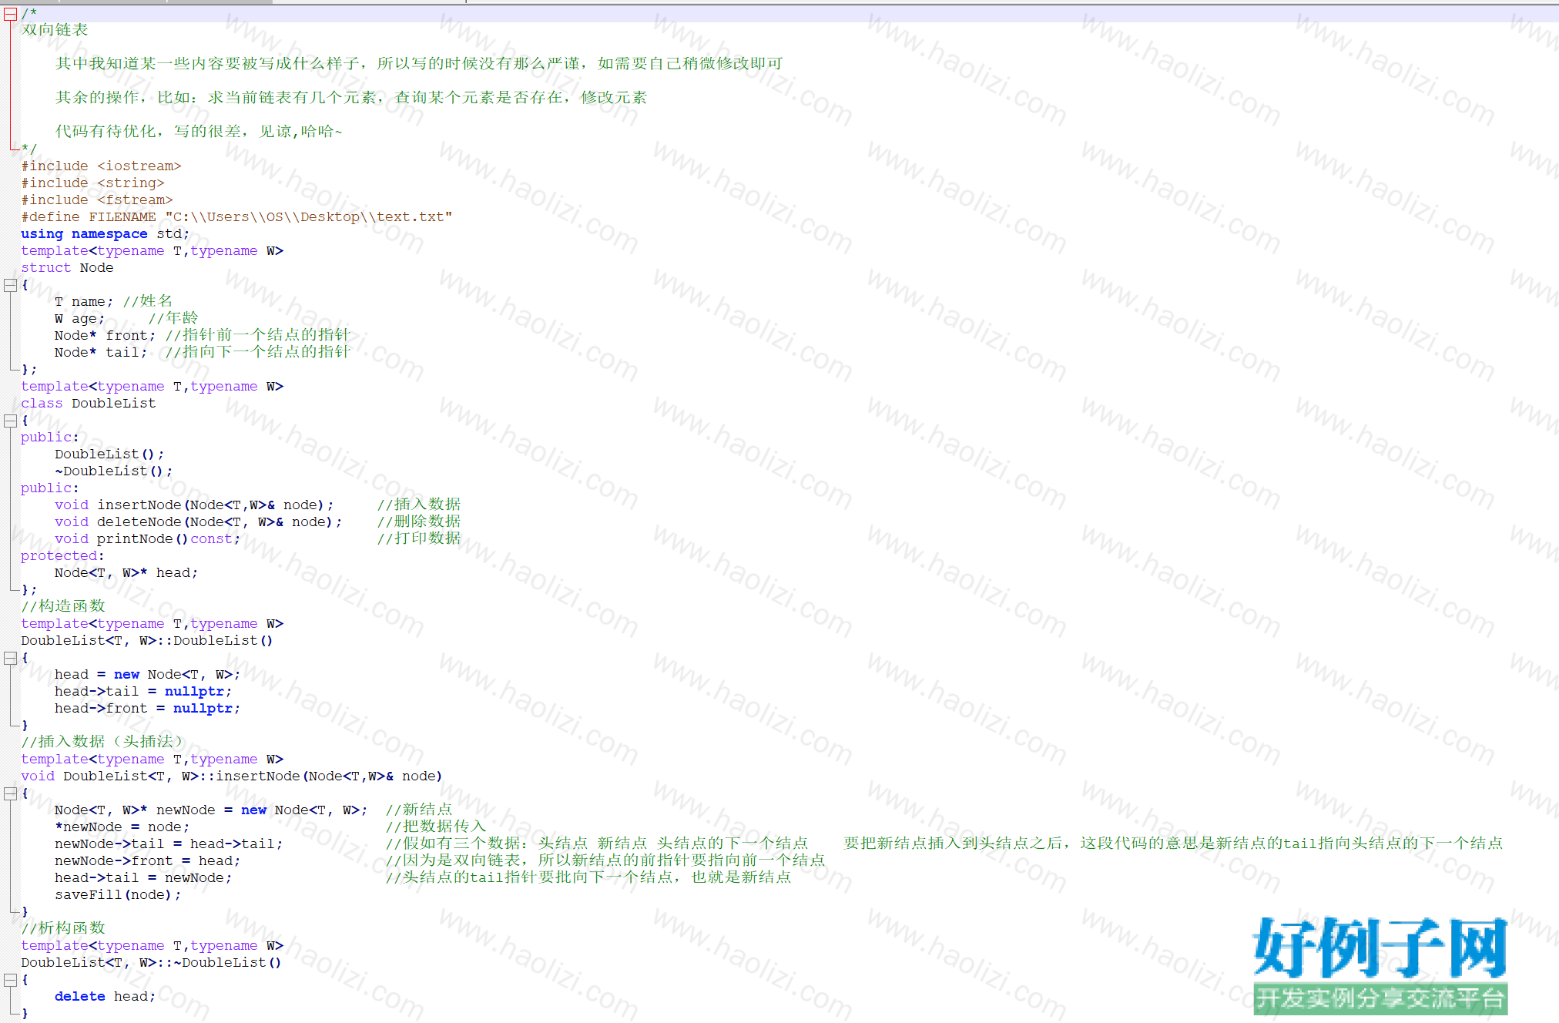
Task: Click the 'class DoubleList' declaration line
Action: [x=88, y=403]
